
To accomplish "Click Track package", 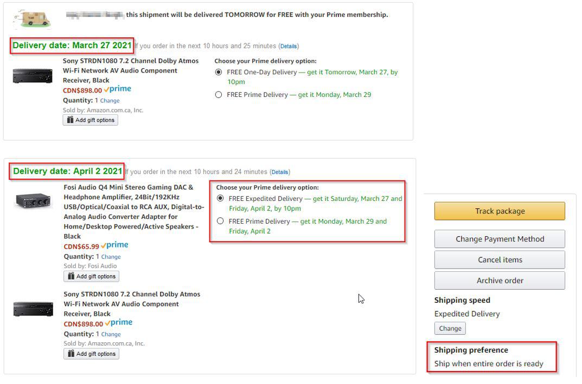I will pyautogui.click(x=498, y=211).
